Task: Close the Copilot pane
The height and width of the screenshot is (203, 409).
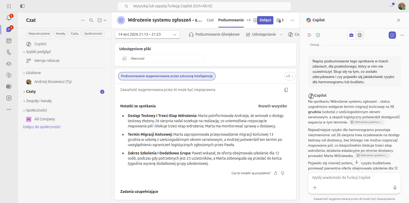Action: click(x=398, y=20)
